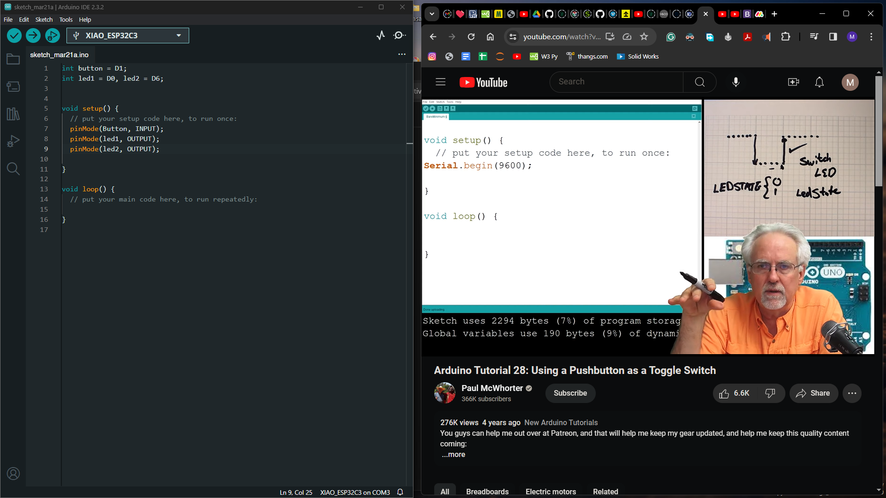Open the File menu in Arduino IDE

[8, 19]
